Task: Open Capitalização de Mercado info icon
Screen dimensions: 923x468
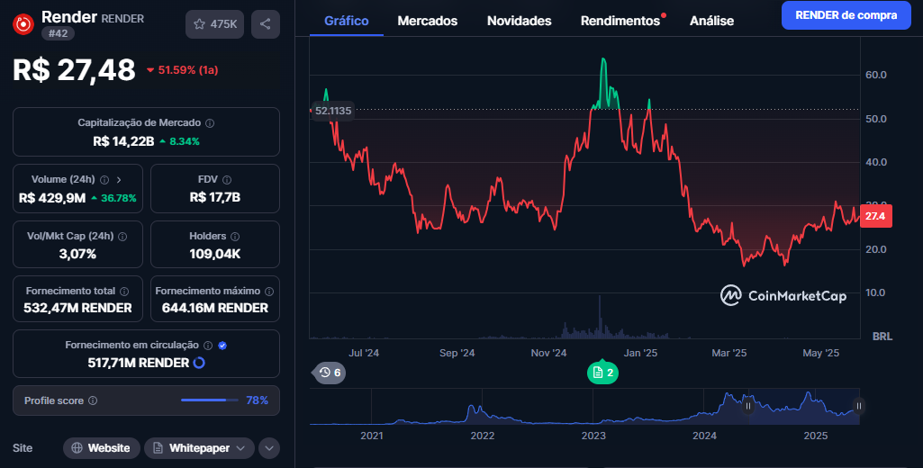Action: click(x=210, y=123)
